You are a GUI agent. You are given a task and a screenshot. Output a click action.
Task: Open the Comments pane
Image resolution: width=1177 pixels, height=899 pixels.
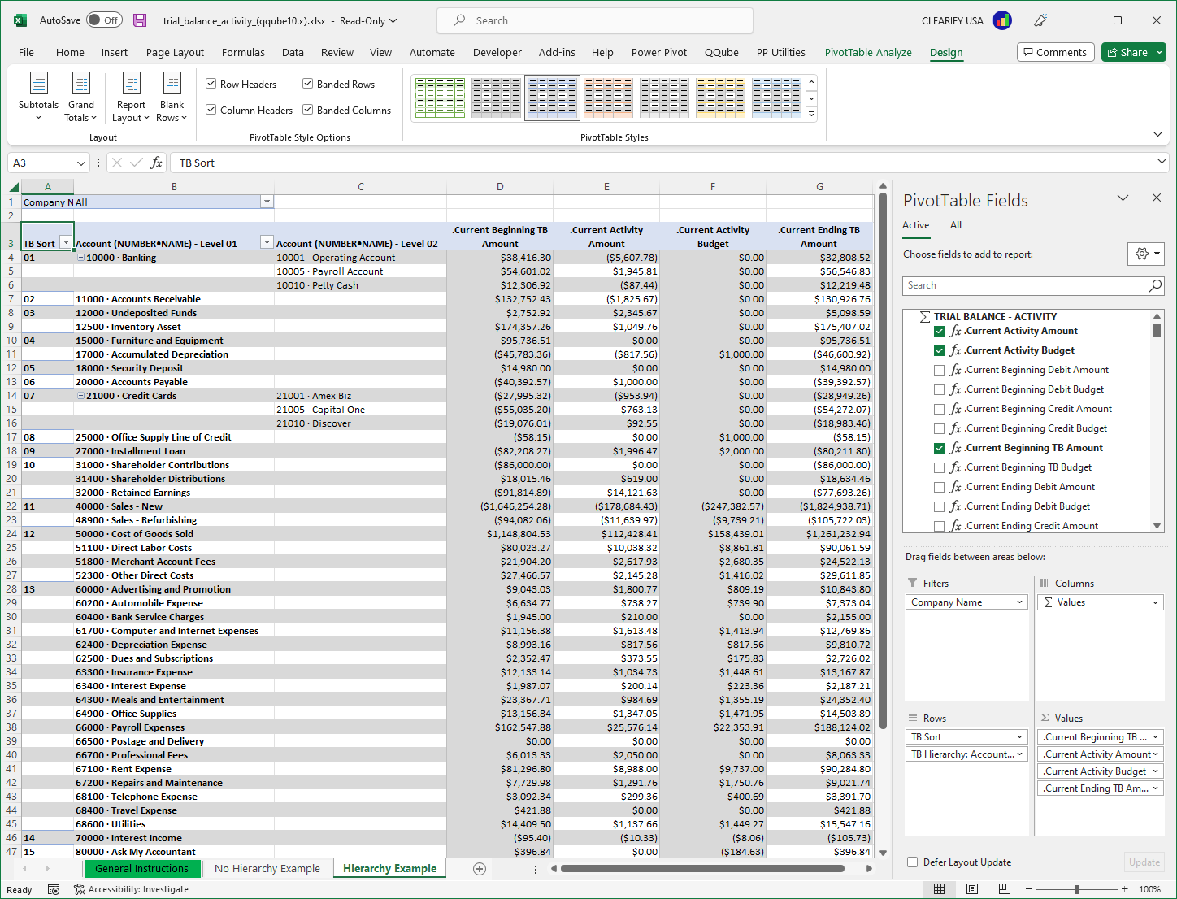tap(1055, 51)
